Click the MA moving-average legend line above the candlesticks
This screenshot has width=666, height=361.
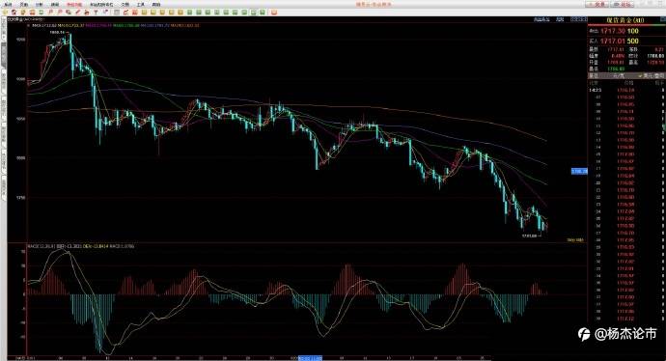pyautogui.click(x=116, y=25)
